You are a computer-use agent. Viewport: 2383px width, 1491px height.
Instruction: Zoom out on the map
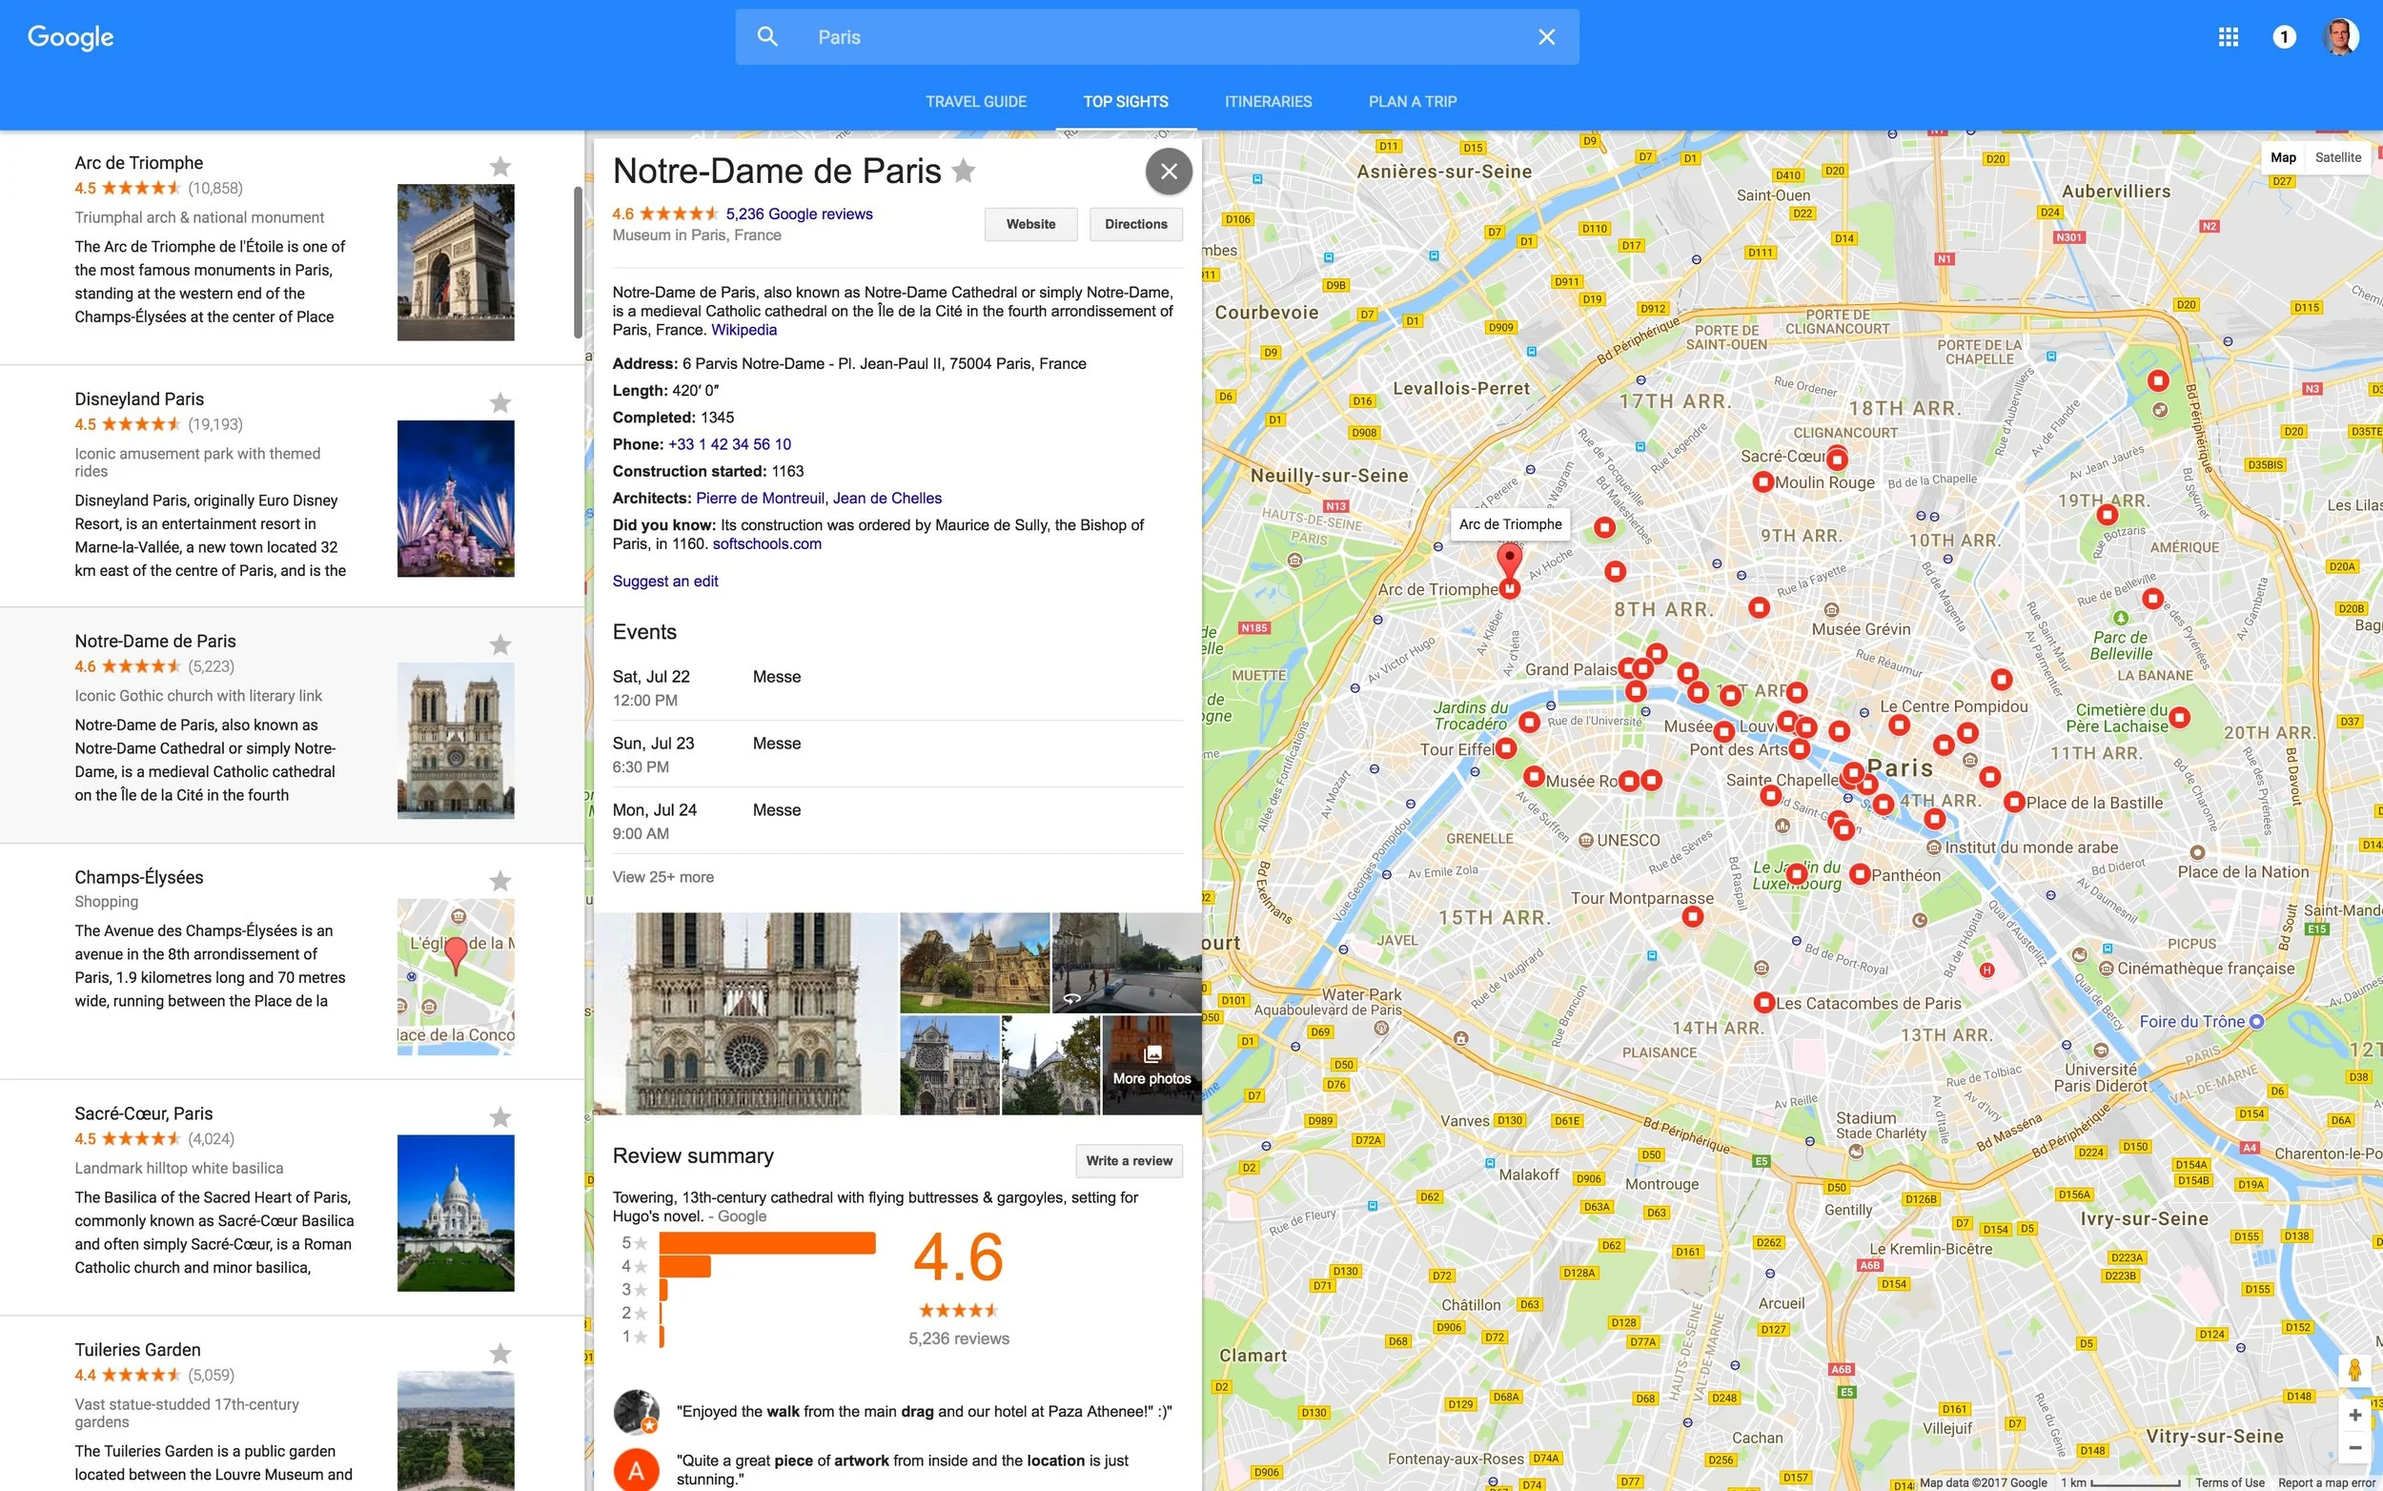point(2354,1447)
